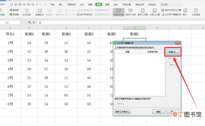205x126 pixels.
Task: Click 权限(P)... button in dialog
Action: (121, 104)
